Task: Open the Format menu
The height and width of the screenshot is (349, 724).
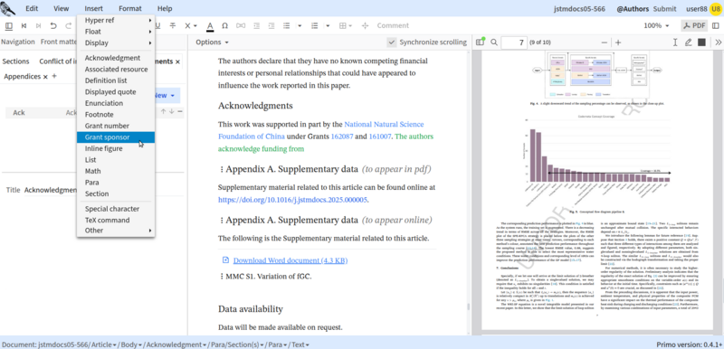Action: click(x=130, y=8)
